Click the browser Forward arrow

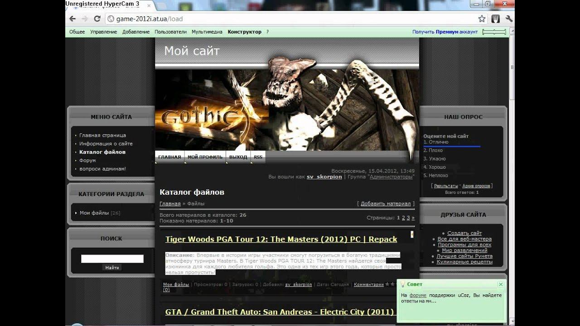(x=84, y=19)
